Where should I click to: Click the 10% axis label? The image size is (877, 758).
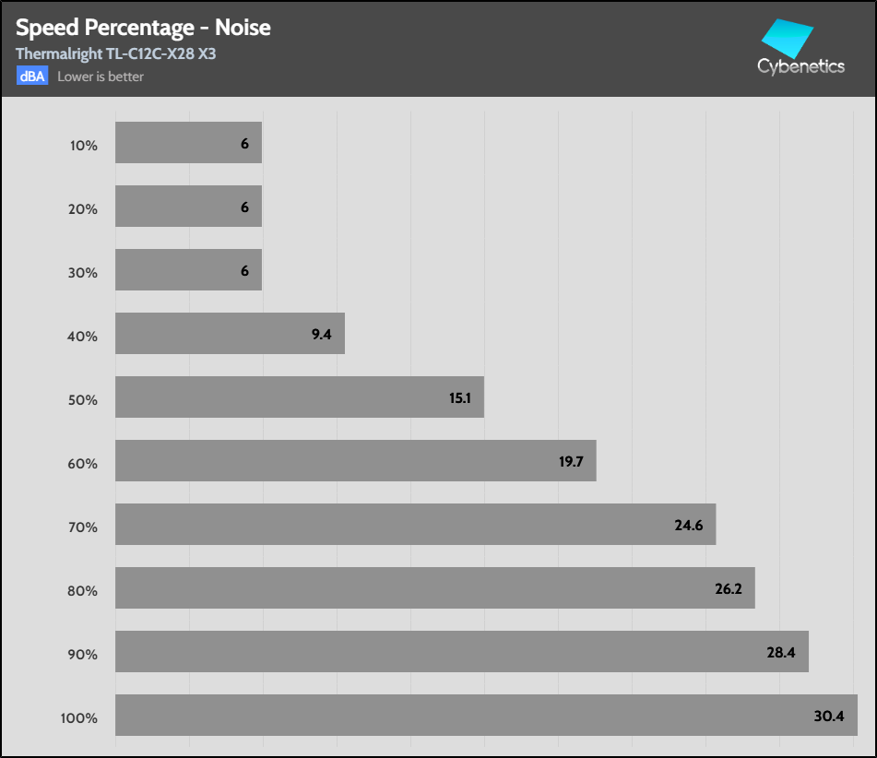[83, 146]
